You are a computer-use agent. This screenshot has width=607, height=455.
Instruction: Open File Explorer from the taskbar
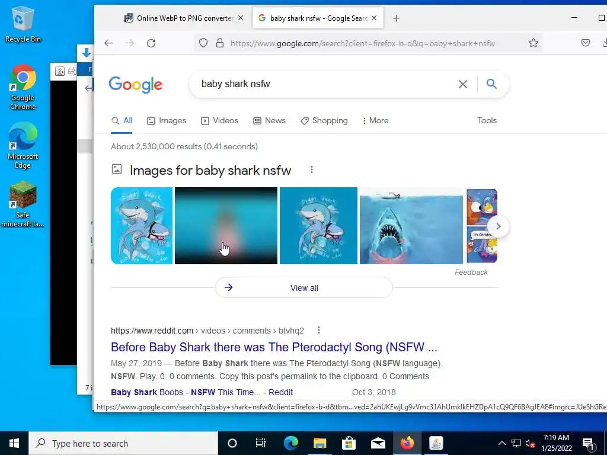pos(320,443)
